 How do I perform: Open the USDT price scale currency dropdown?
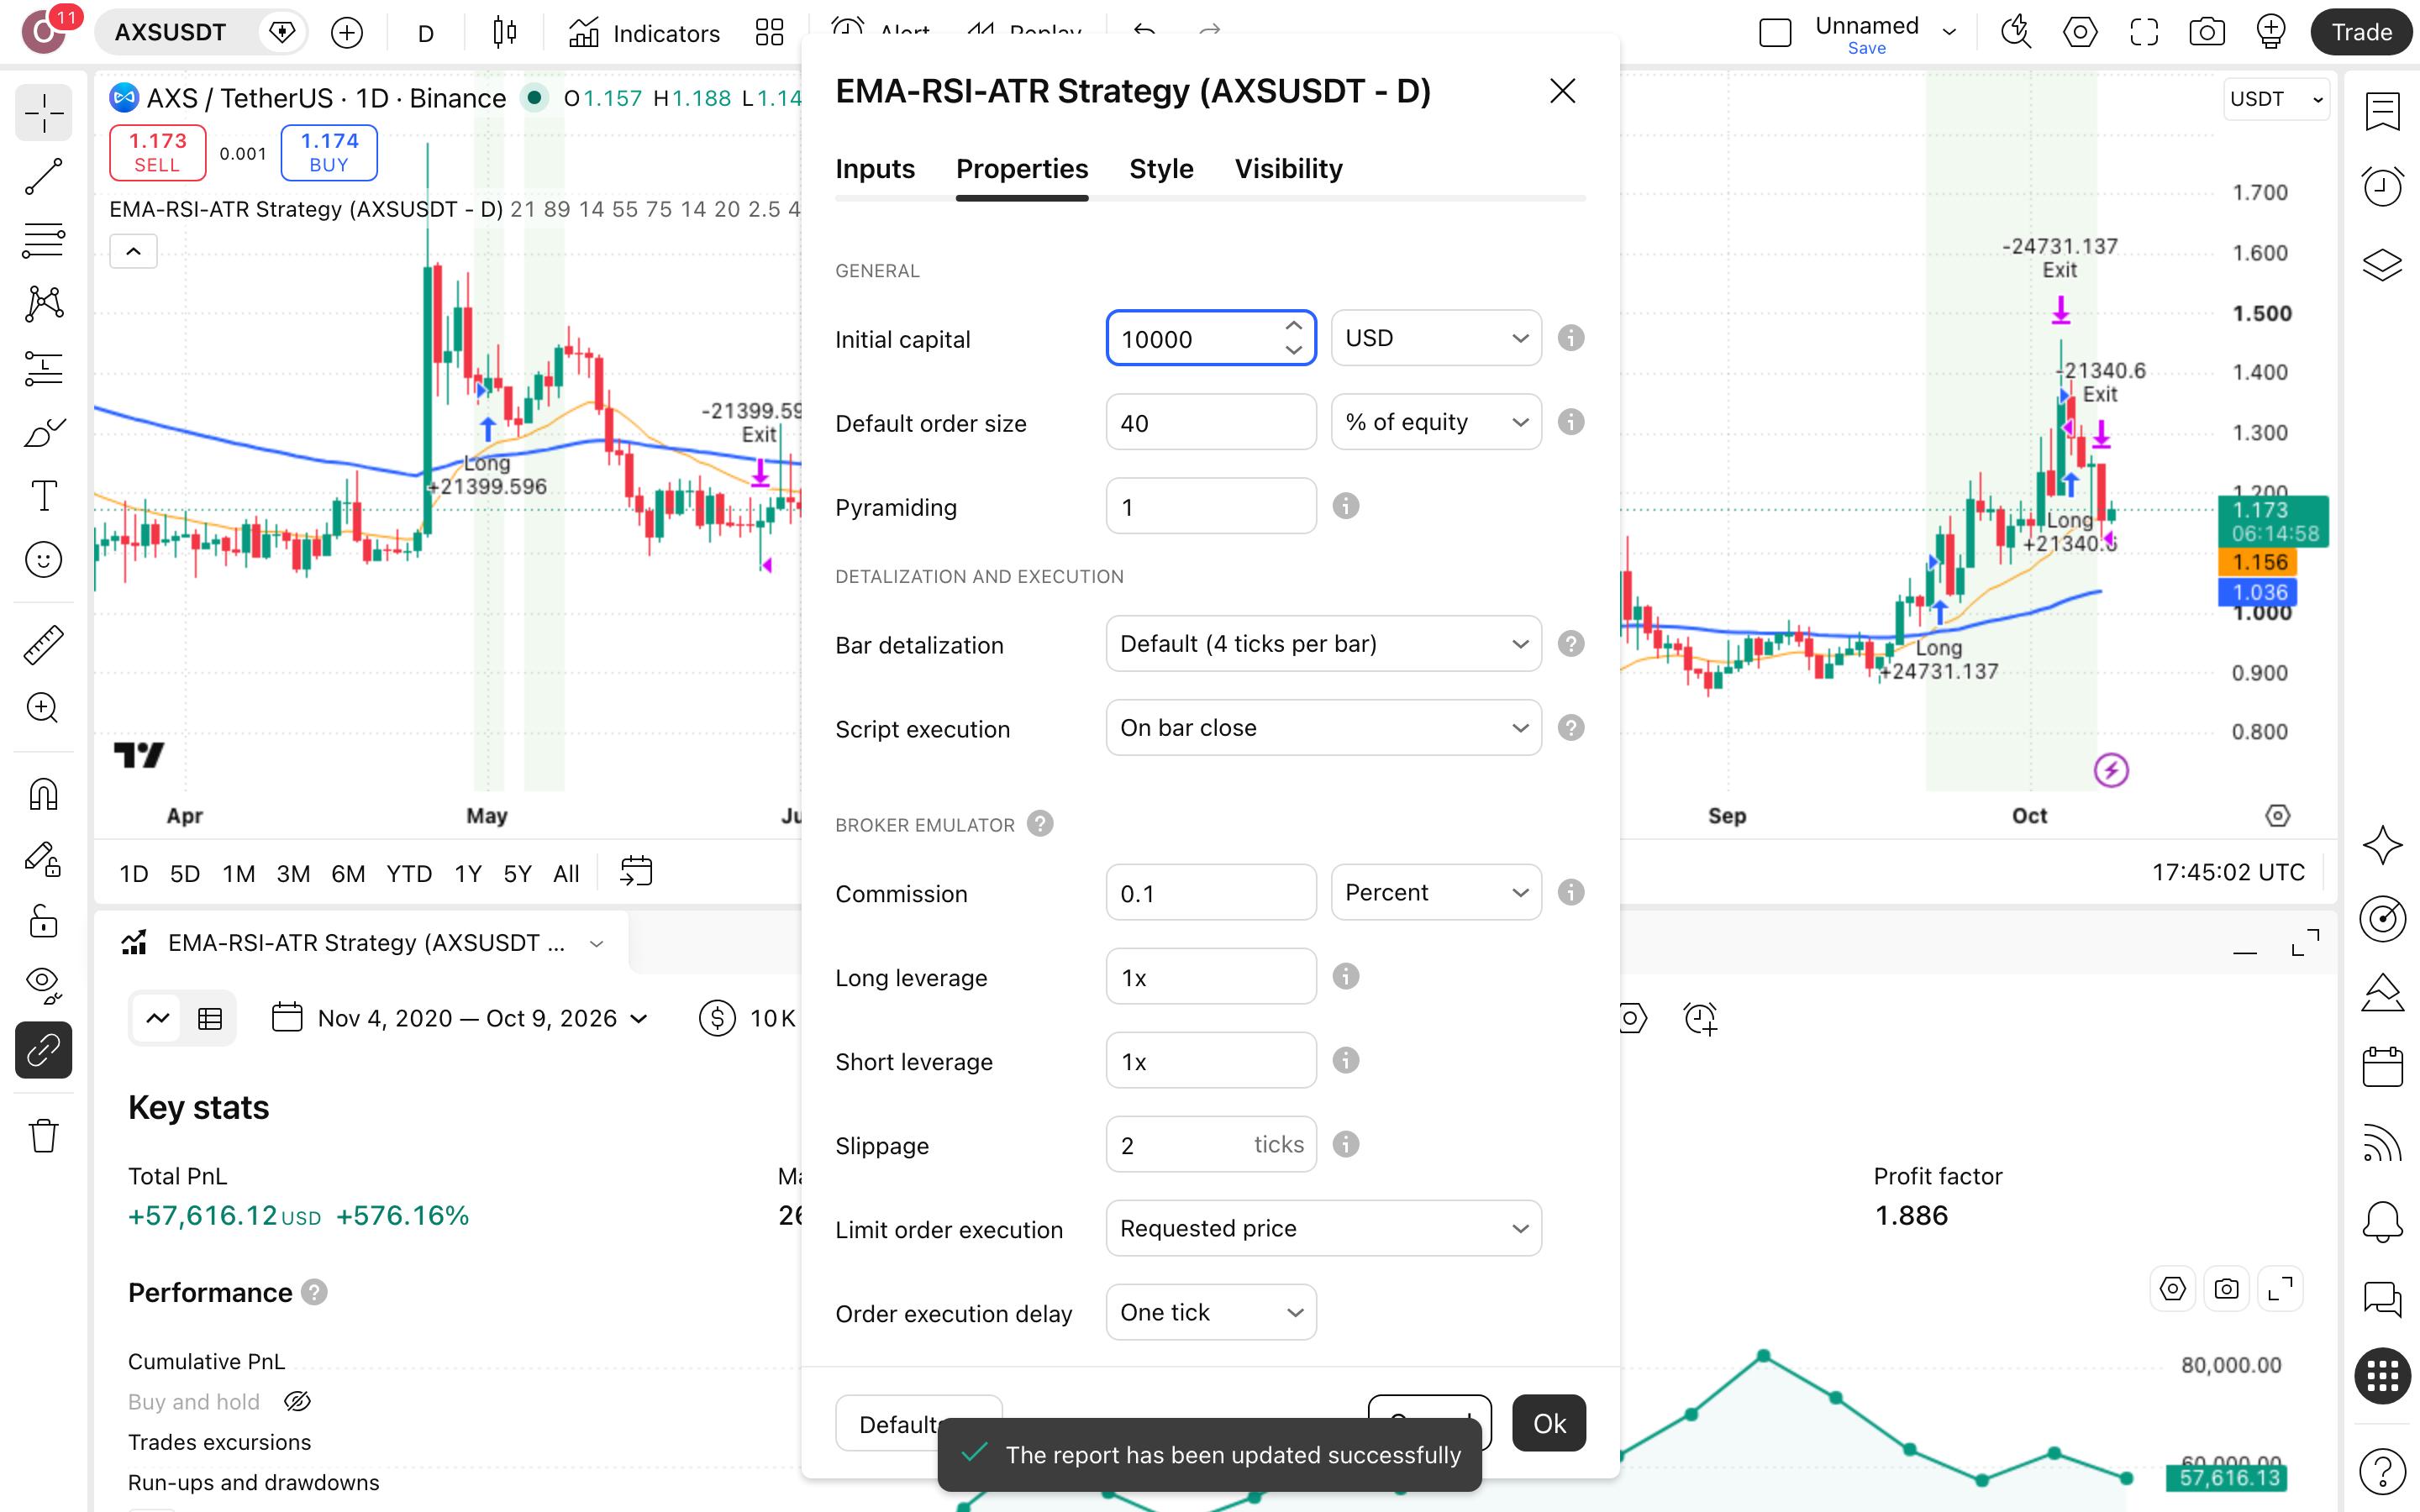coord(2277,99)
